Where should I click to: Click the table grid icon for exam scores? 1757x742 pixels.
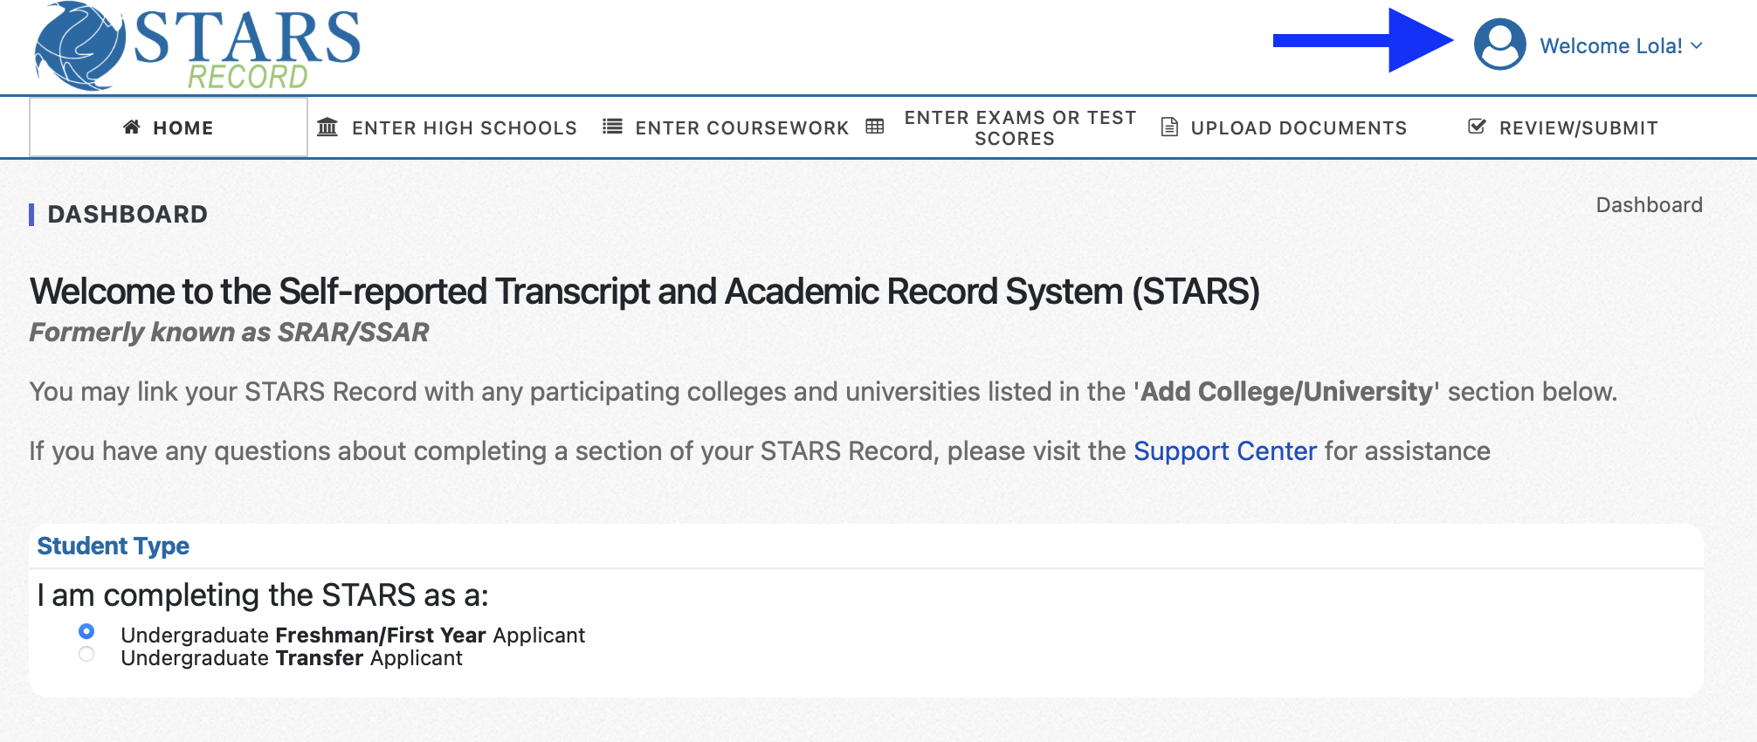[x=875, y=127]
